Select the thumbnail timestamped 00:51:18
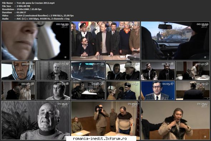The height and width of the screenshot is (141, 211). [53, 91]
